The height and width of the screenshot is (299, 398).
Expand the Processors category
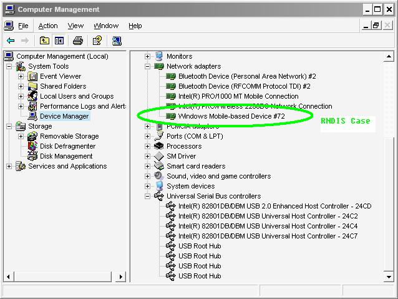tap(147, 146)
